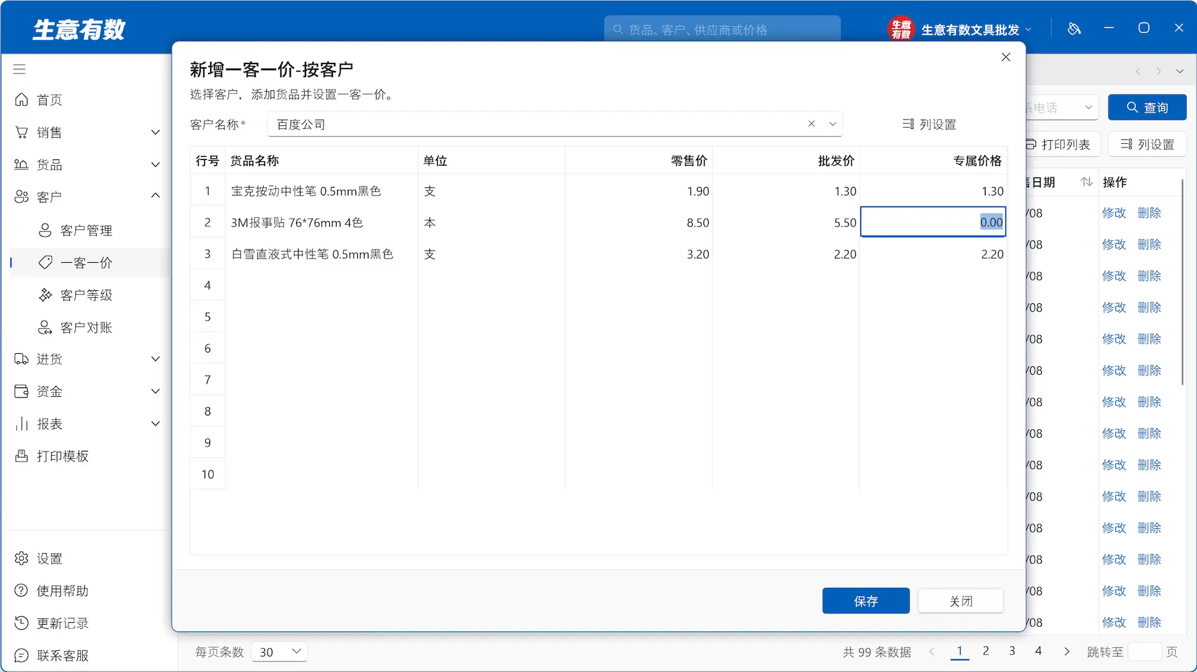Image resolution: width=1197 pixels, height=672 pixels.
Task: Click 打印列表 in background list
Action: click(1063, 144)
